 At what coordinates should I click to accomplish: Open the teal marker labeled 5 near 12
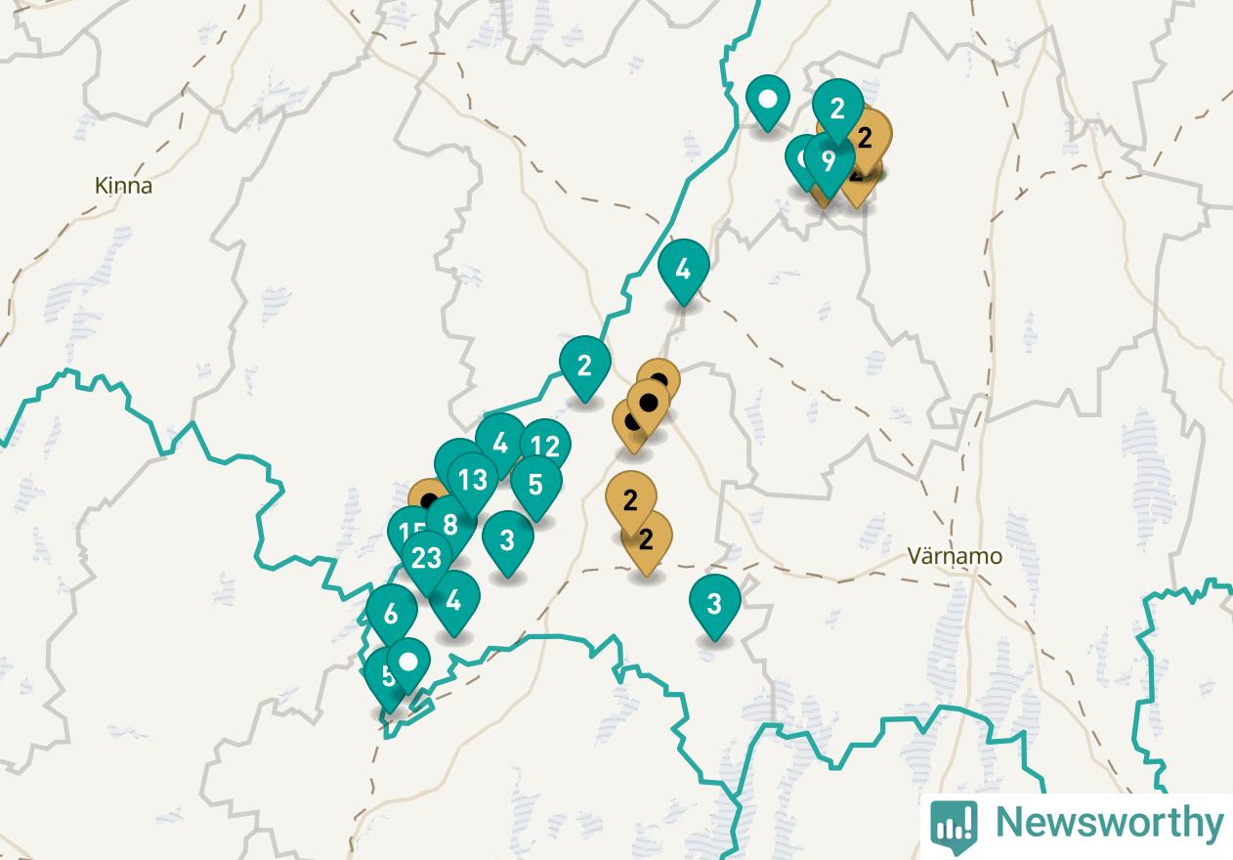click(x=535, y=484)
